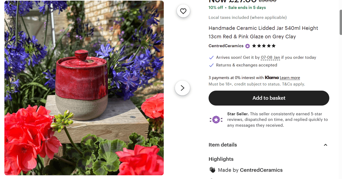The width and height of the screenshot is (342, 179).
Task: Click the large Star Seller icon
Action: click(216, 120)
